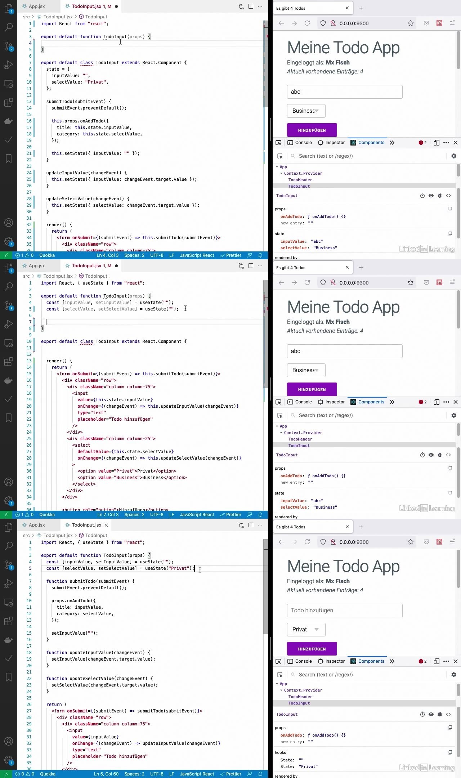Open Console tab in DevTools showing hooks
The height and width of the screenshot is (778, 461).
(300, 661)
